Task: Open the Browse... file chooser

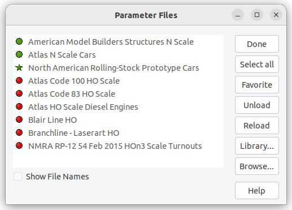Action: point(257,166)
